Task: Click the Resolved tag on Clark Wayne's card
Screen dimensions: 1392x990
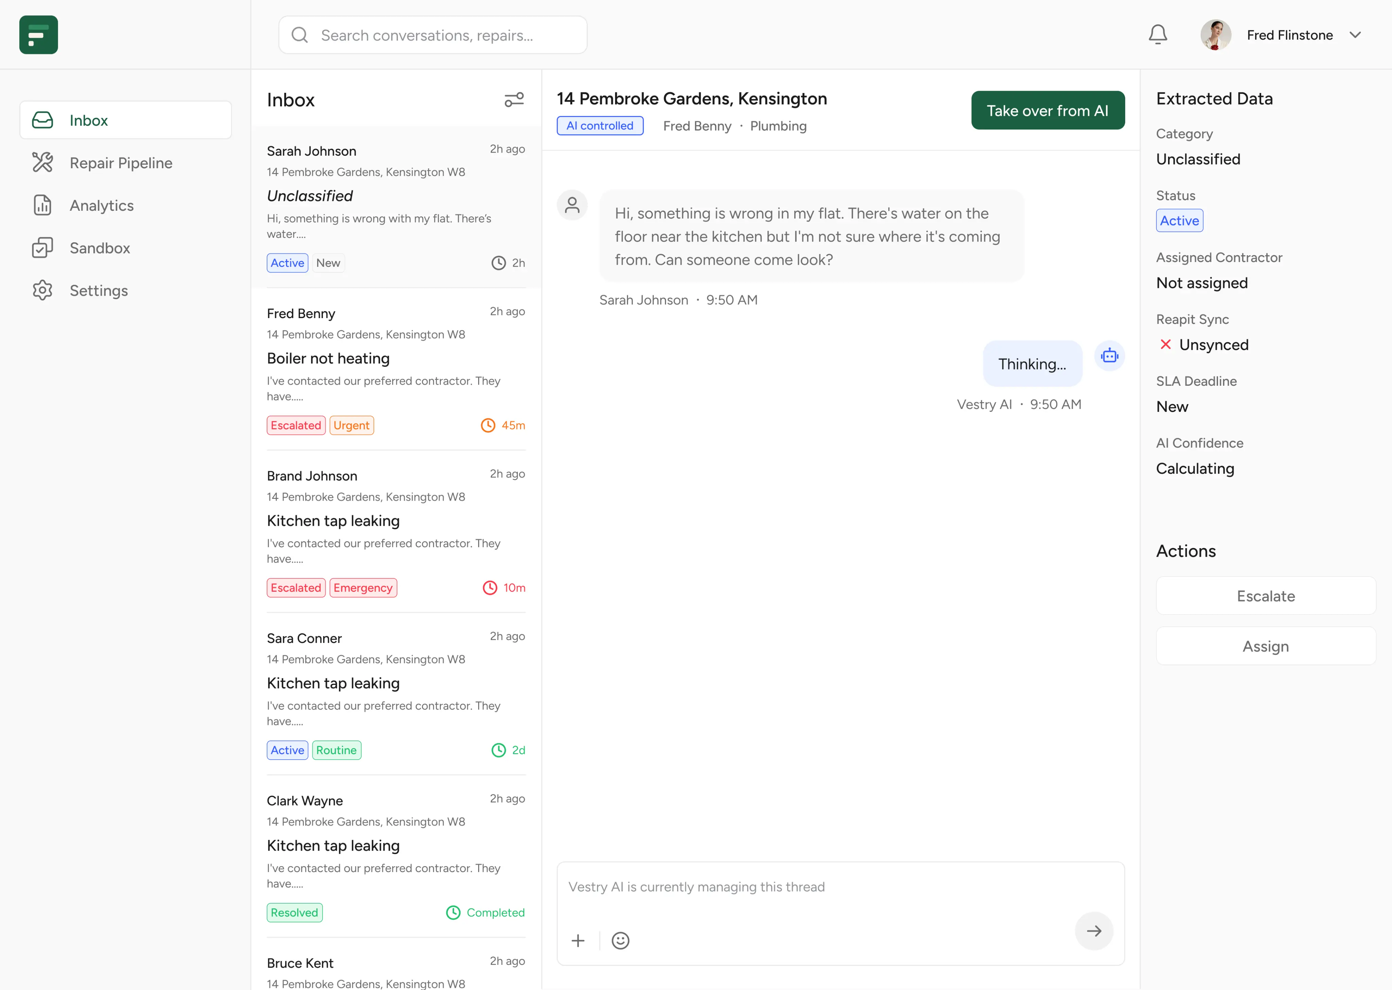Action: tap(294, 913)
